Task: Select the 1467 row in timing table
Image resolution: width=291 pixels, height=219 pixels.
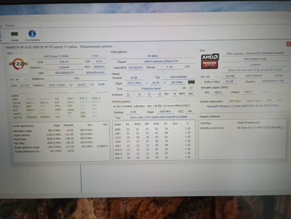Action: (154, 133)
